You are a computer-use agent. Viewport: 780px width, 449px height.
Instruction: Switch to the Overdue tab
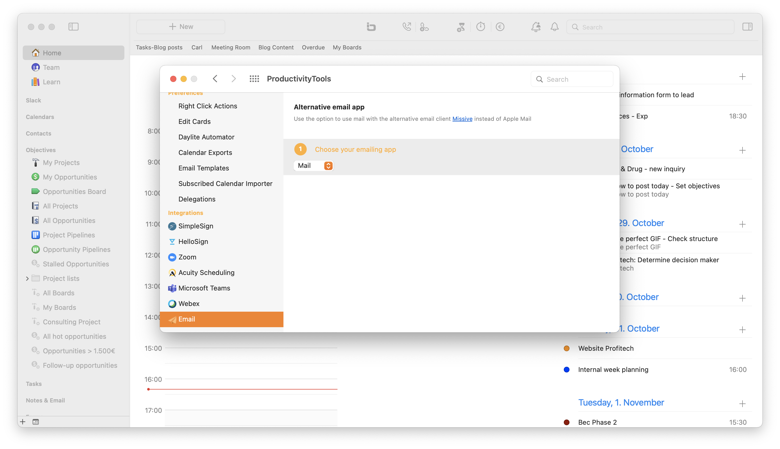coord(313,48)
